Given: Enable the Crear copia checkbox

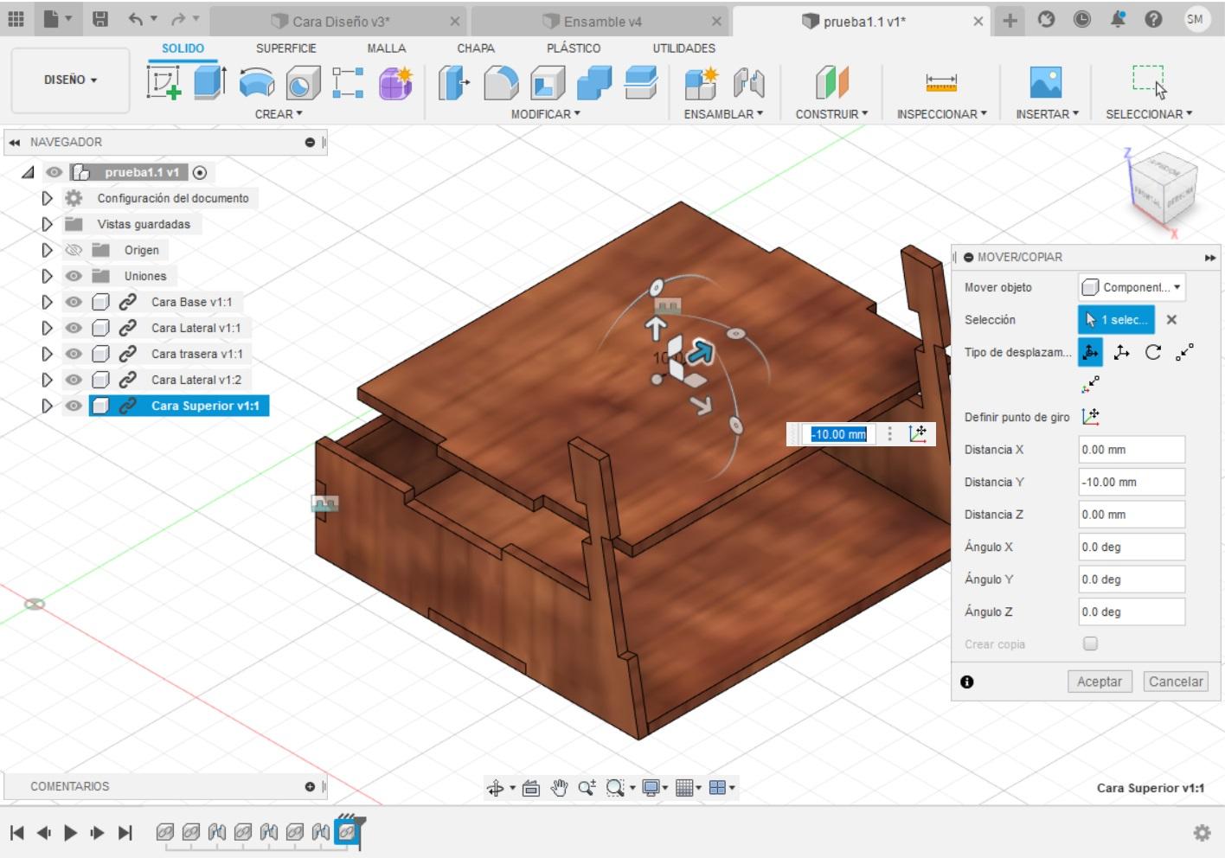Looking at the screenshot, I should click(x=1090, y=643).
